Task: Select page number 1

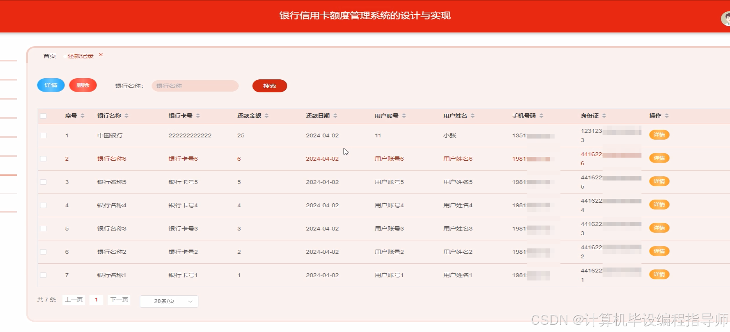Action: (96, 300)
